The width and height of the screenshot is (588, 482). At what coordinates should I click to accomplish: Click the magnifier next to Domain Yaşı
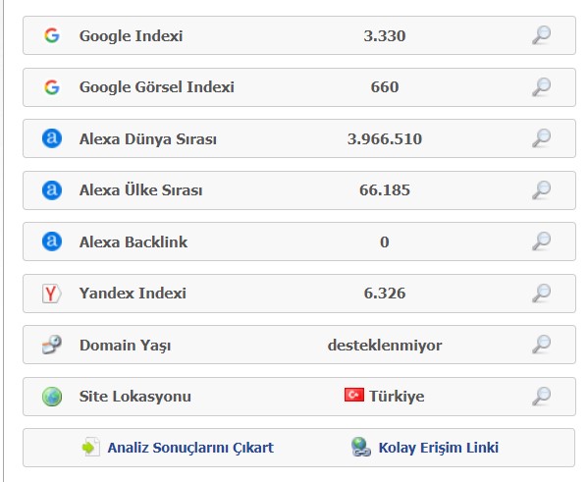pyautogui.click(x=542, y=345)
